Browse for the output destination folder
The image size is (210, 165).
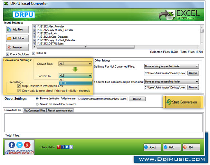[137, 99]
